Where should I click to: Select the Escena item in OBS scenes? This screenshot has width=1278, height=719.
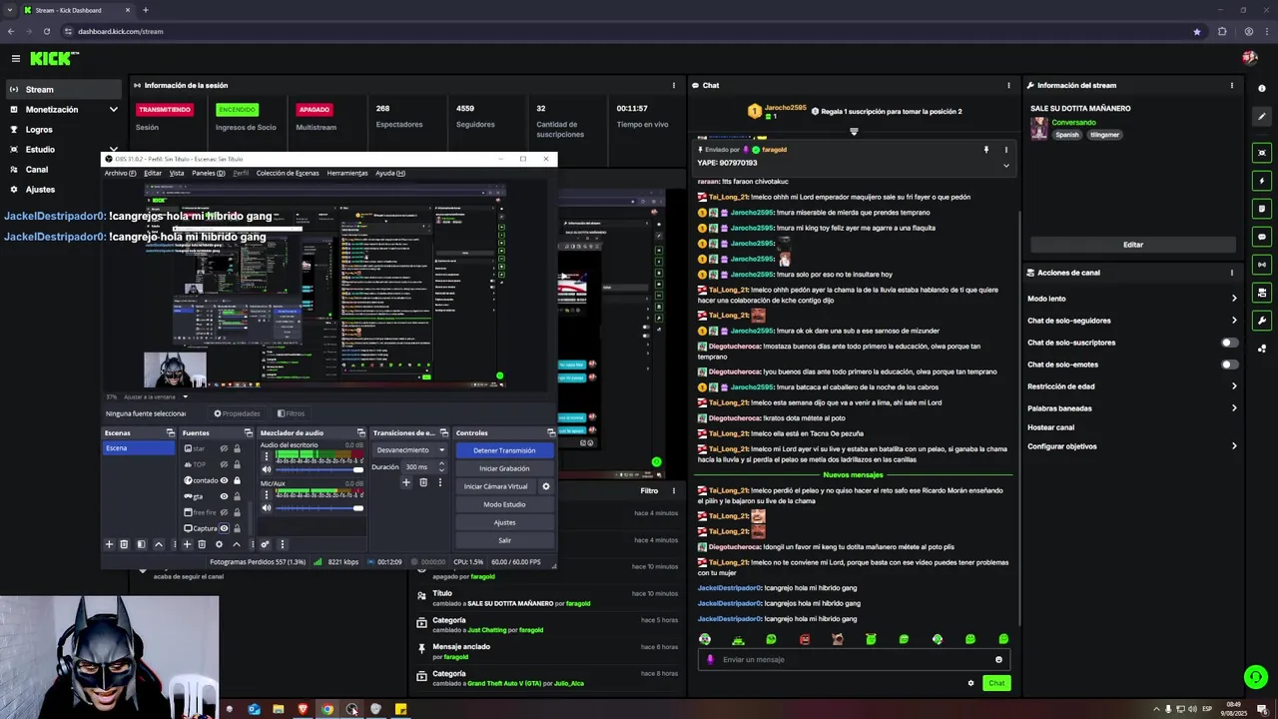139,448
